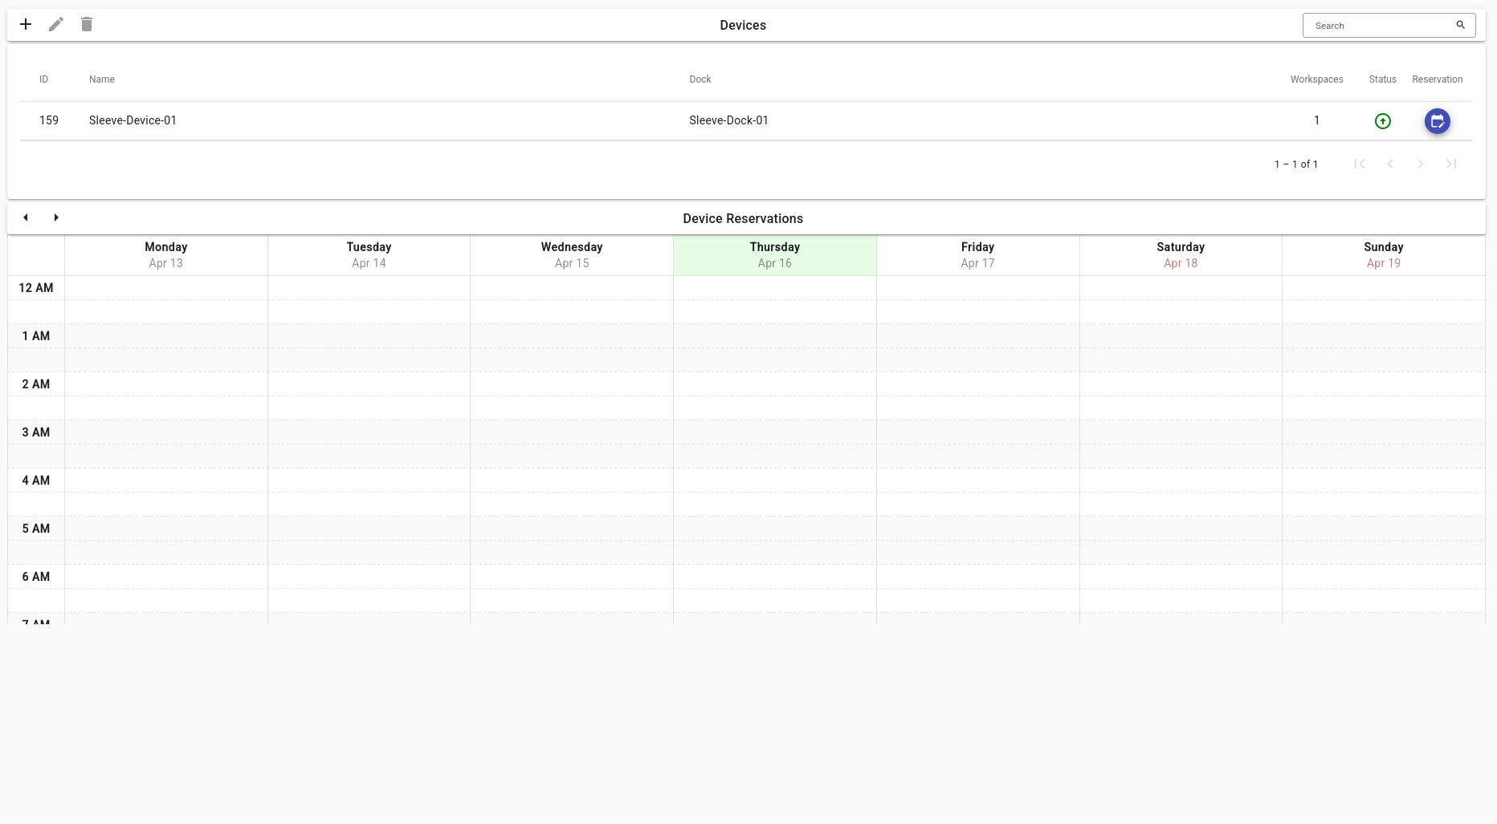Show next week in Device Reservations
Image resolution: width=1497 pixels, height=824 pixels.
coord(56,217)
